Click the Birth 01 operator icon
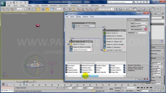 pyautogui.click(x=105, y=33)
